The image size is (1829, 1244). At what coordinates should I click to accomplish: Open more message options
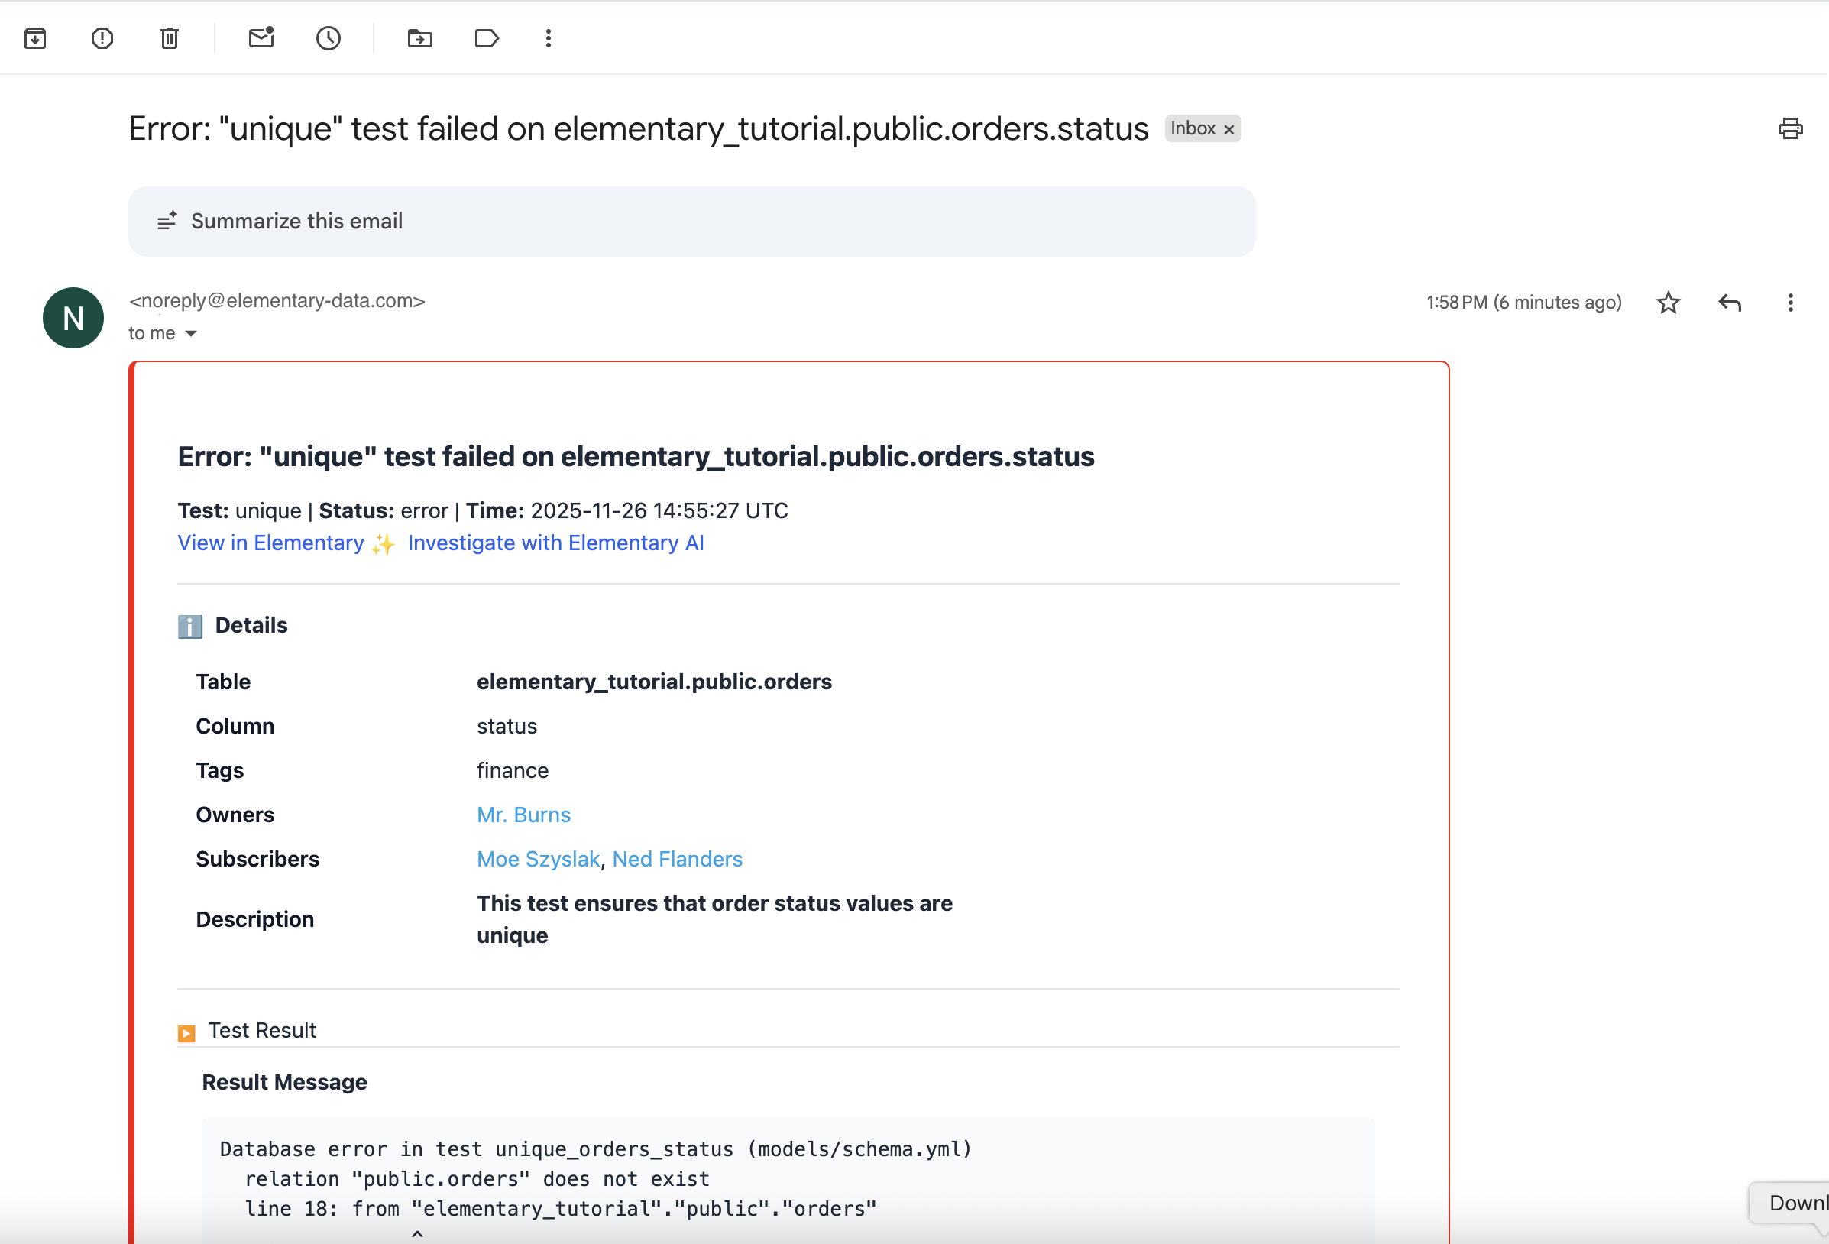[1789, 303]
